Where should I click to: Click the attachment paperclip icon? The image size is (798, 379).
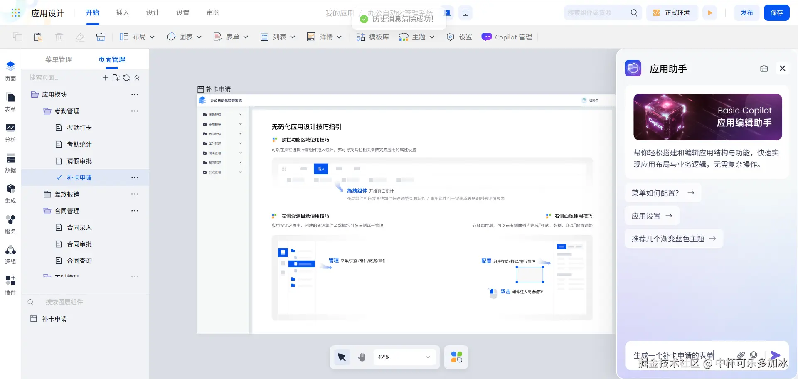pyautogui.click(x=741, y=355)
